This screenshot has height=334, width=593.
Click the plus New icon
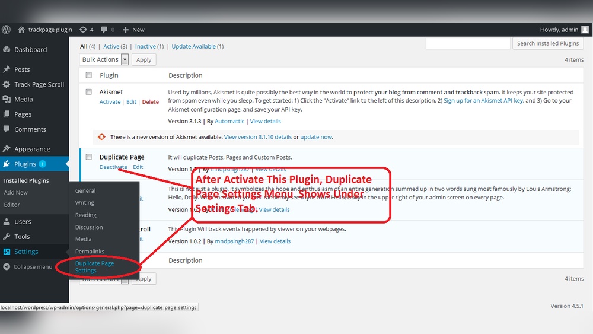tap(126, 30)
